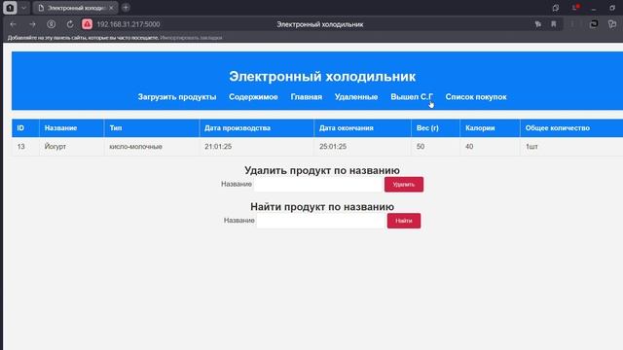
Task: Open the Вышел С.Г page
Action: pyautogui.click(x=412, y=97)
